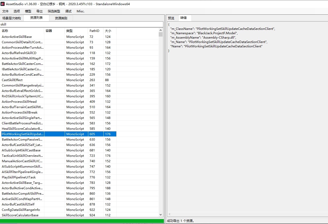
Task: Click the AssetStudio app icon in title bar
Action: (x=3, y=4)
